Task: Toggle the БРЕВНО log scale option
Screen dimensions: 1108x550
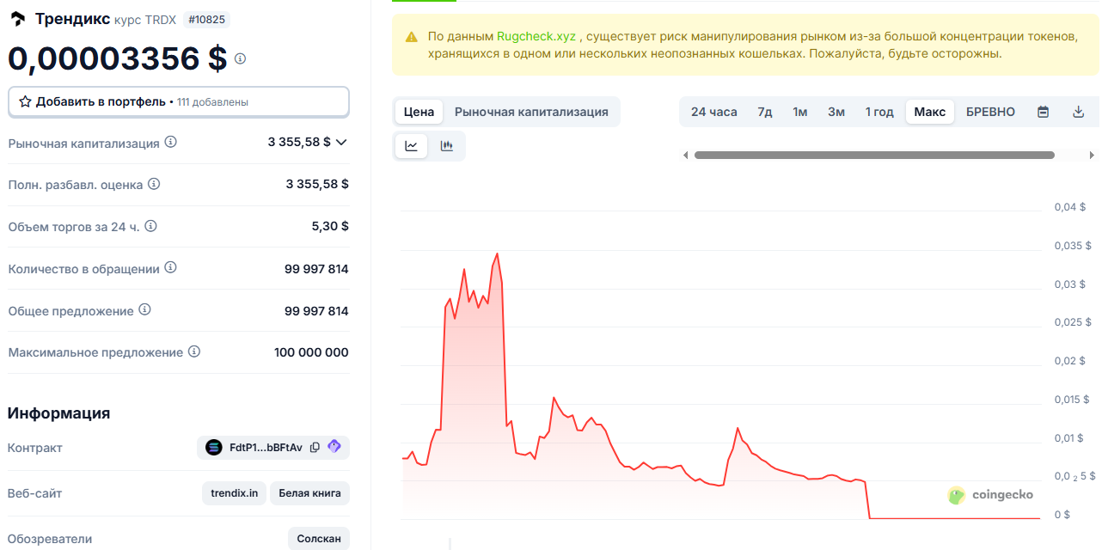Action: 990,112
